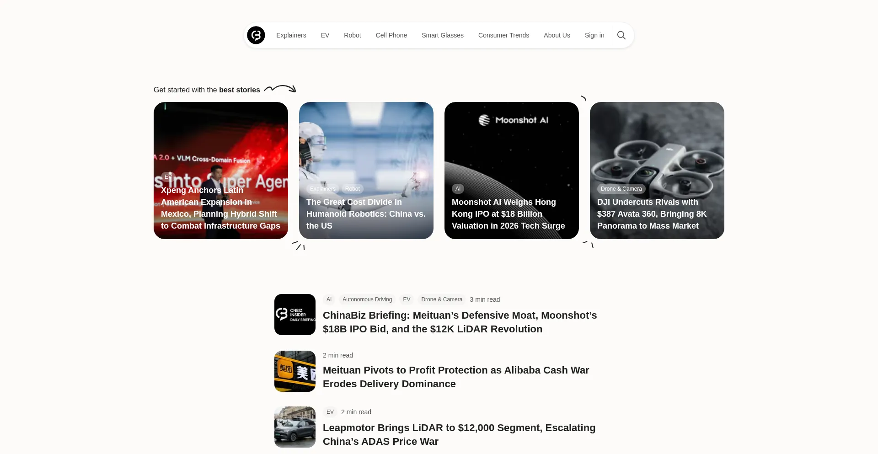Click the AI tag above the ChinaBiz Briefing headline

pos(329,299)
